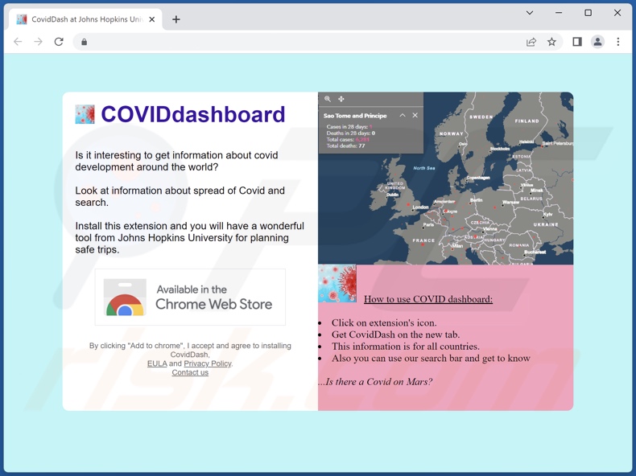Screen dimensions: 636x476
Task: Go back to the previous page
Action: [18, 42]
